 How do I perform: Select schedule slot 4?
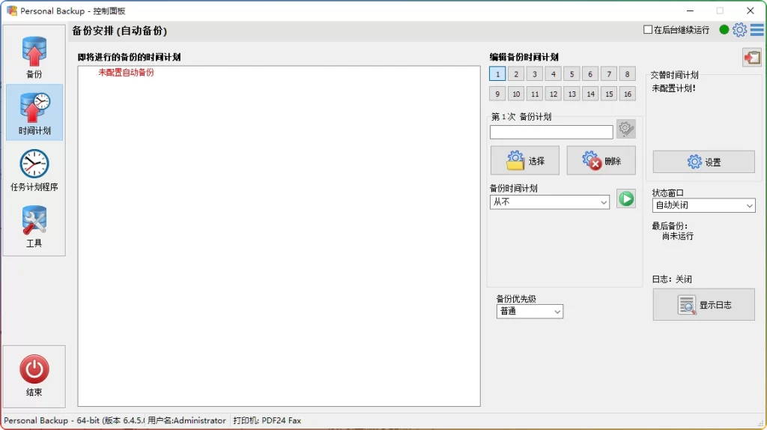[554, 74]
